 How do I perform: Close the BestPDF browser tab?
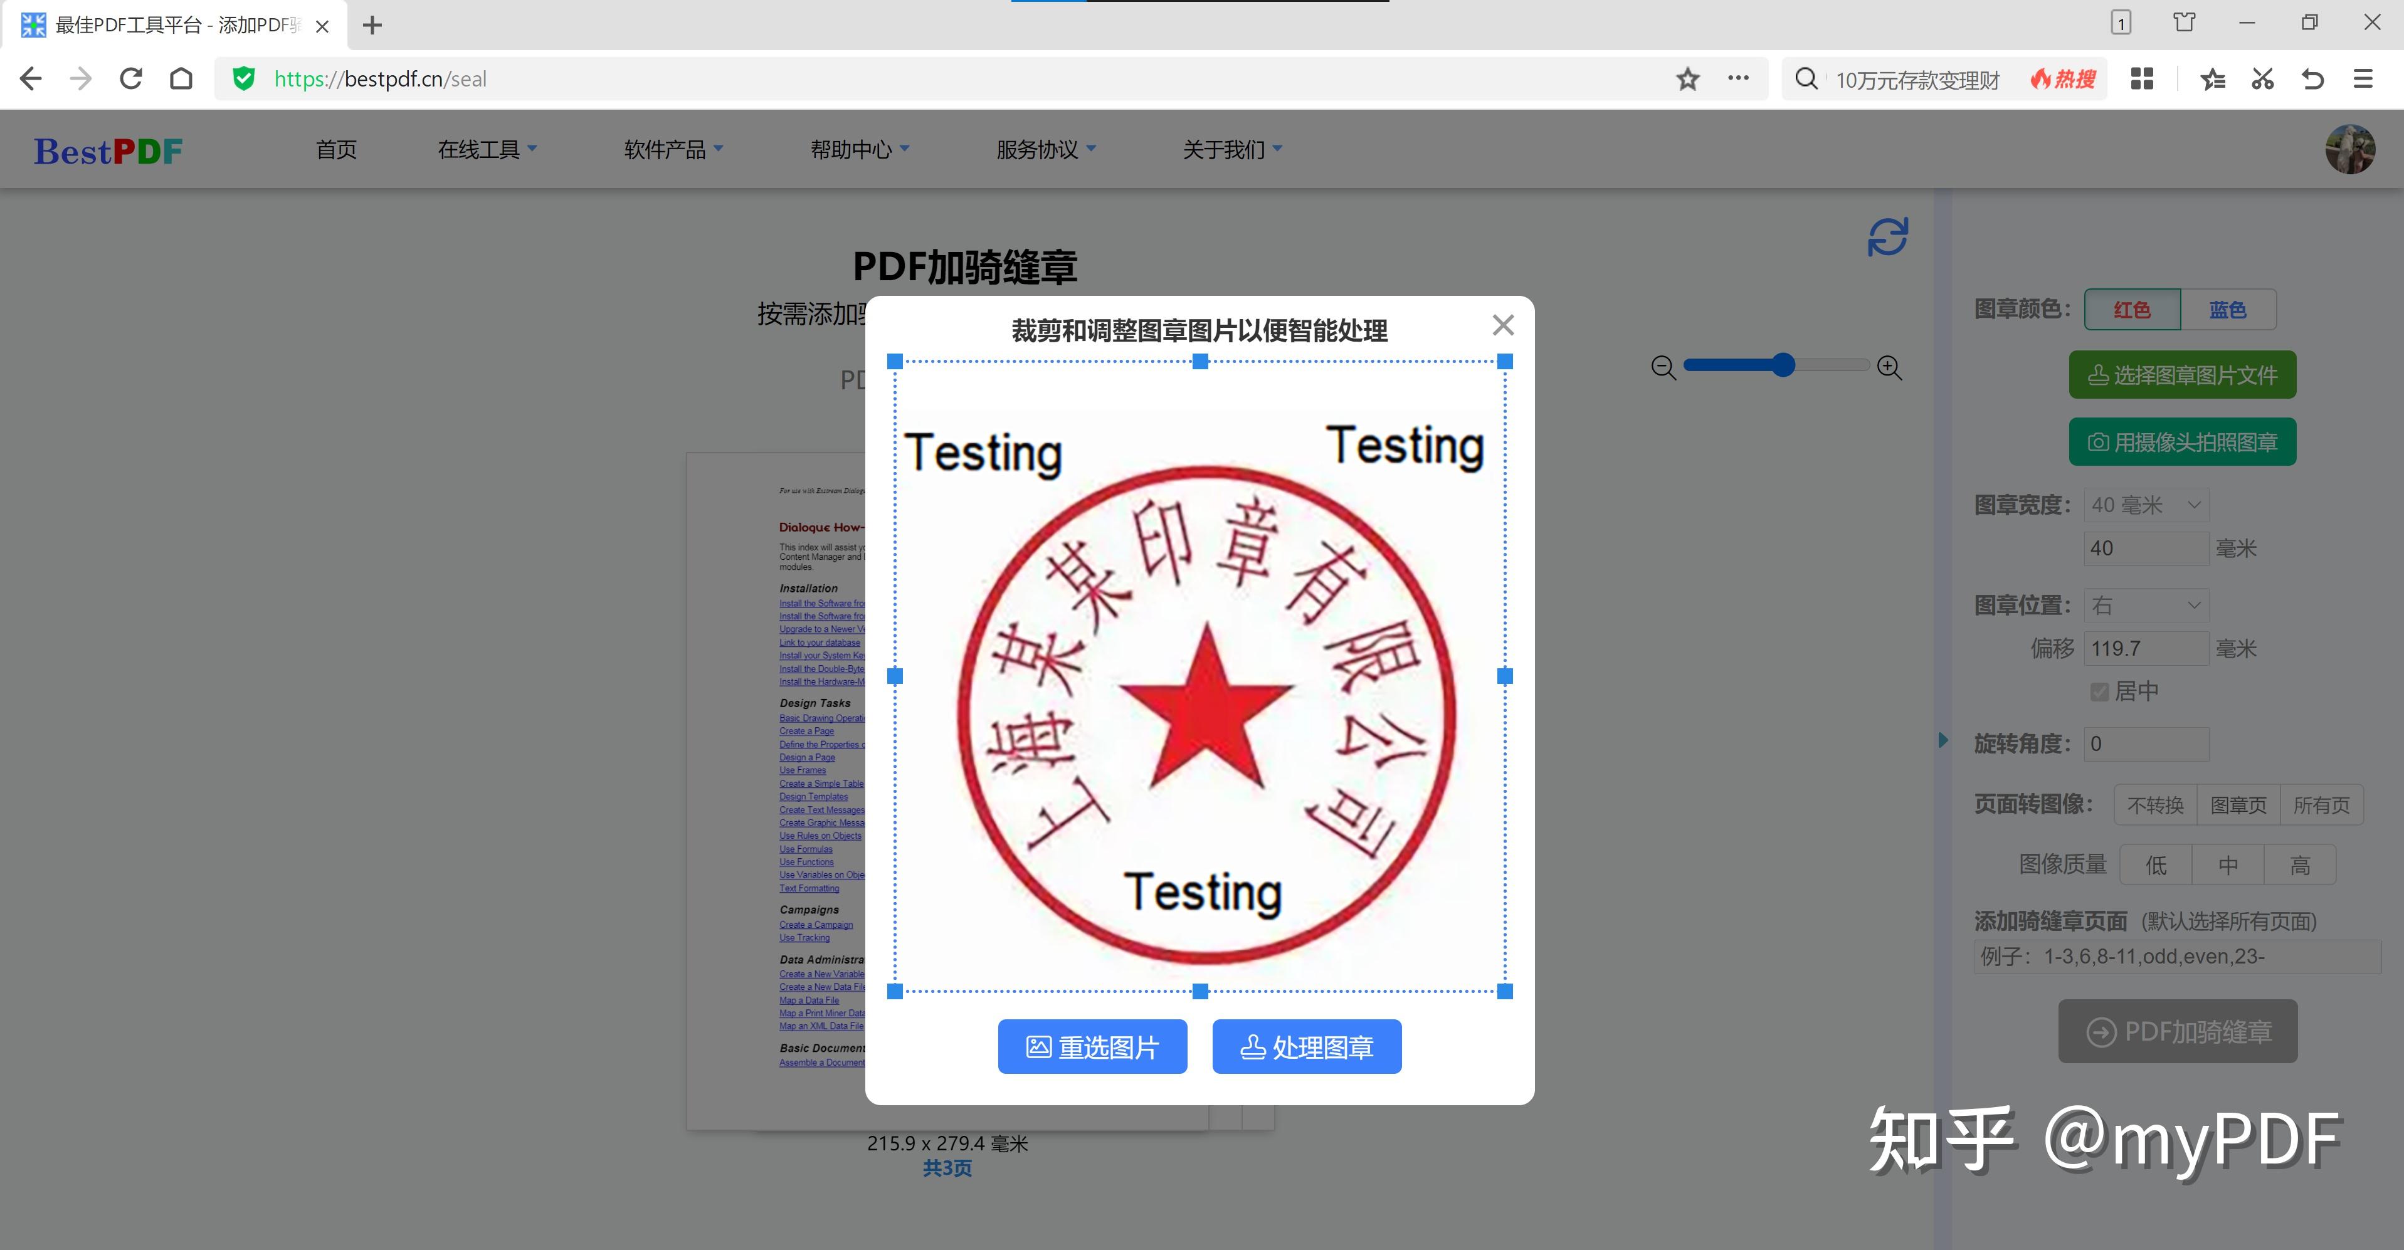pyautogui.click(x=322, y=26)
